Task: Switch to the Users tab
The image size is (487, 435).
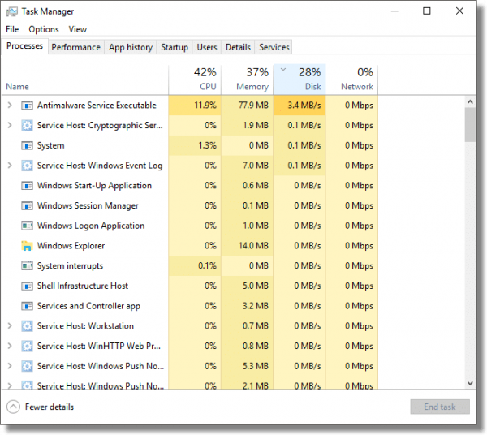Action: click(x=207, y=47)
